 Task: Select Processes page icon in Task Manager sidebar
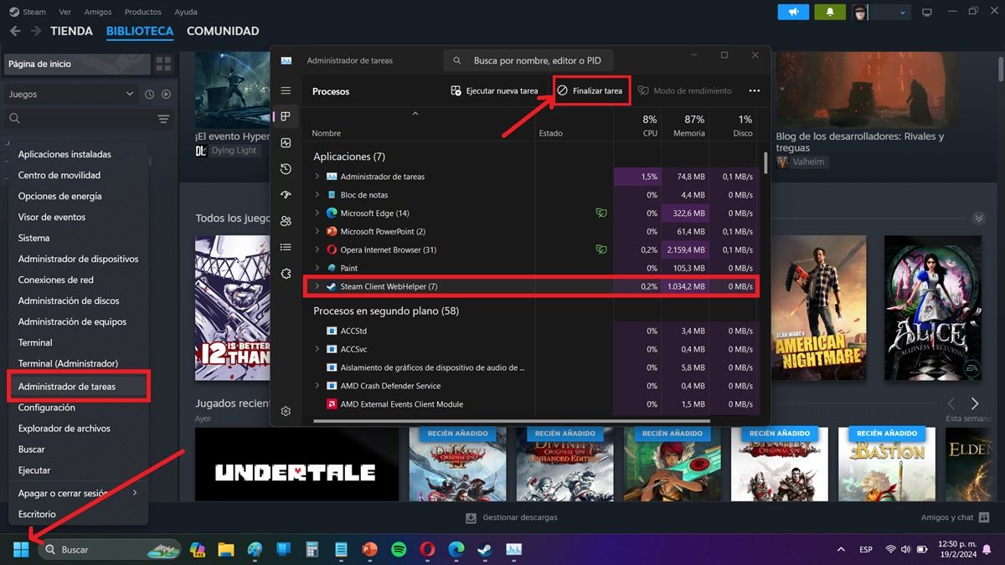[286, 116]
